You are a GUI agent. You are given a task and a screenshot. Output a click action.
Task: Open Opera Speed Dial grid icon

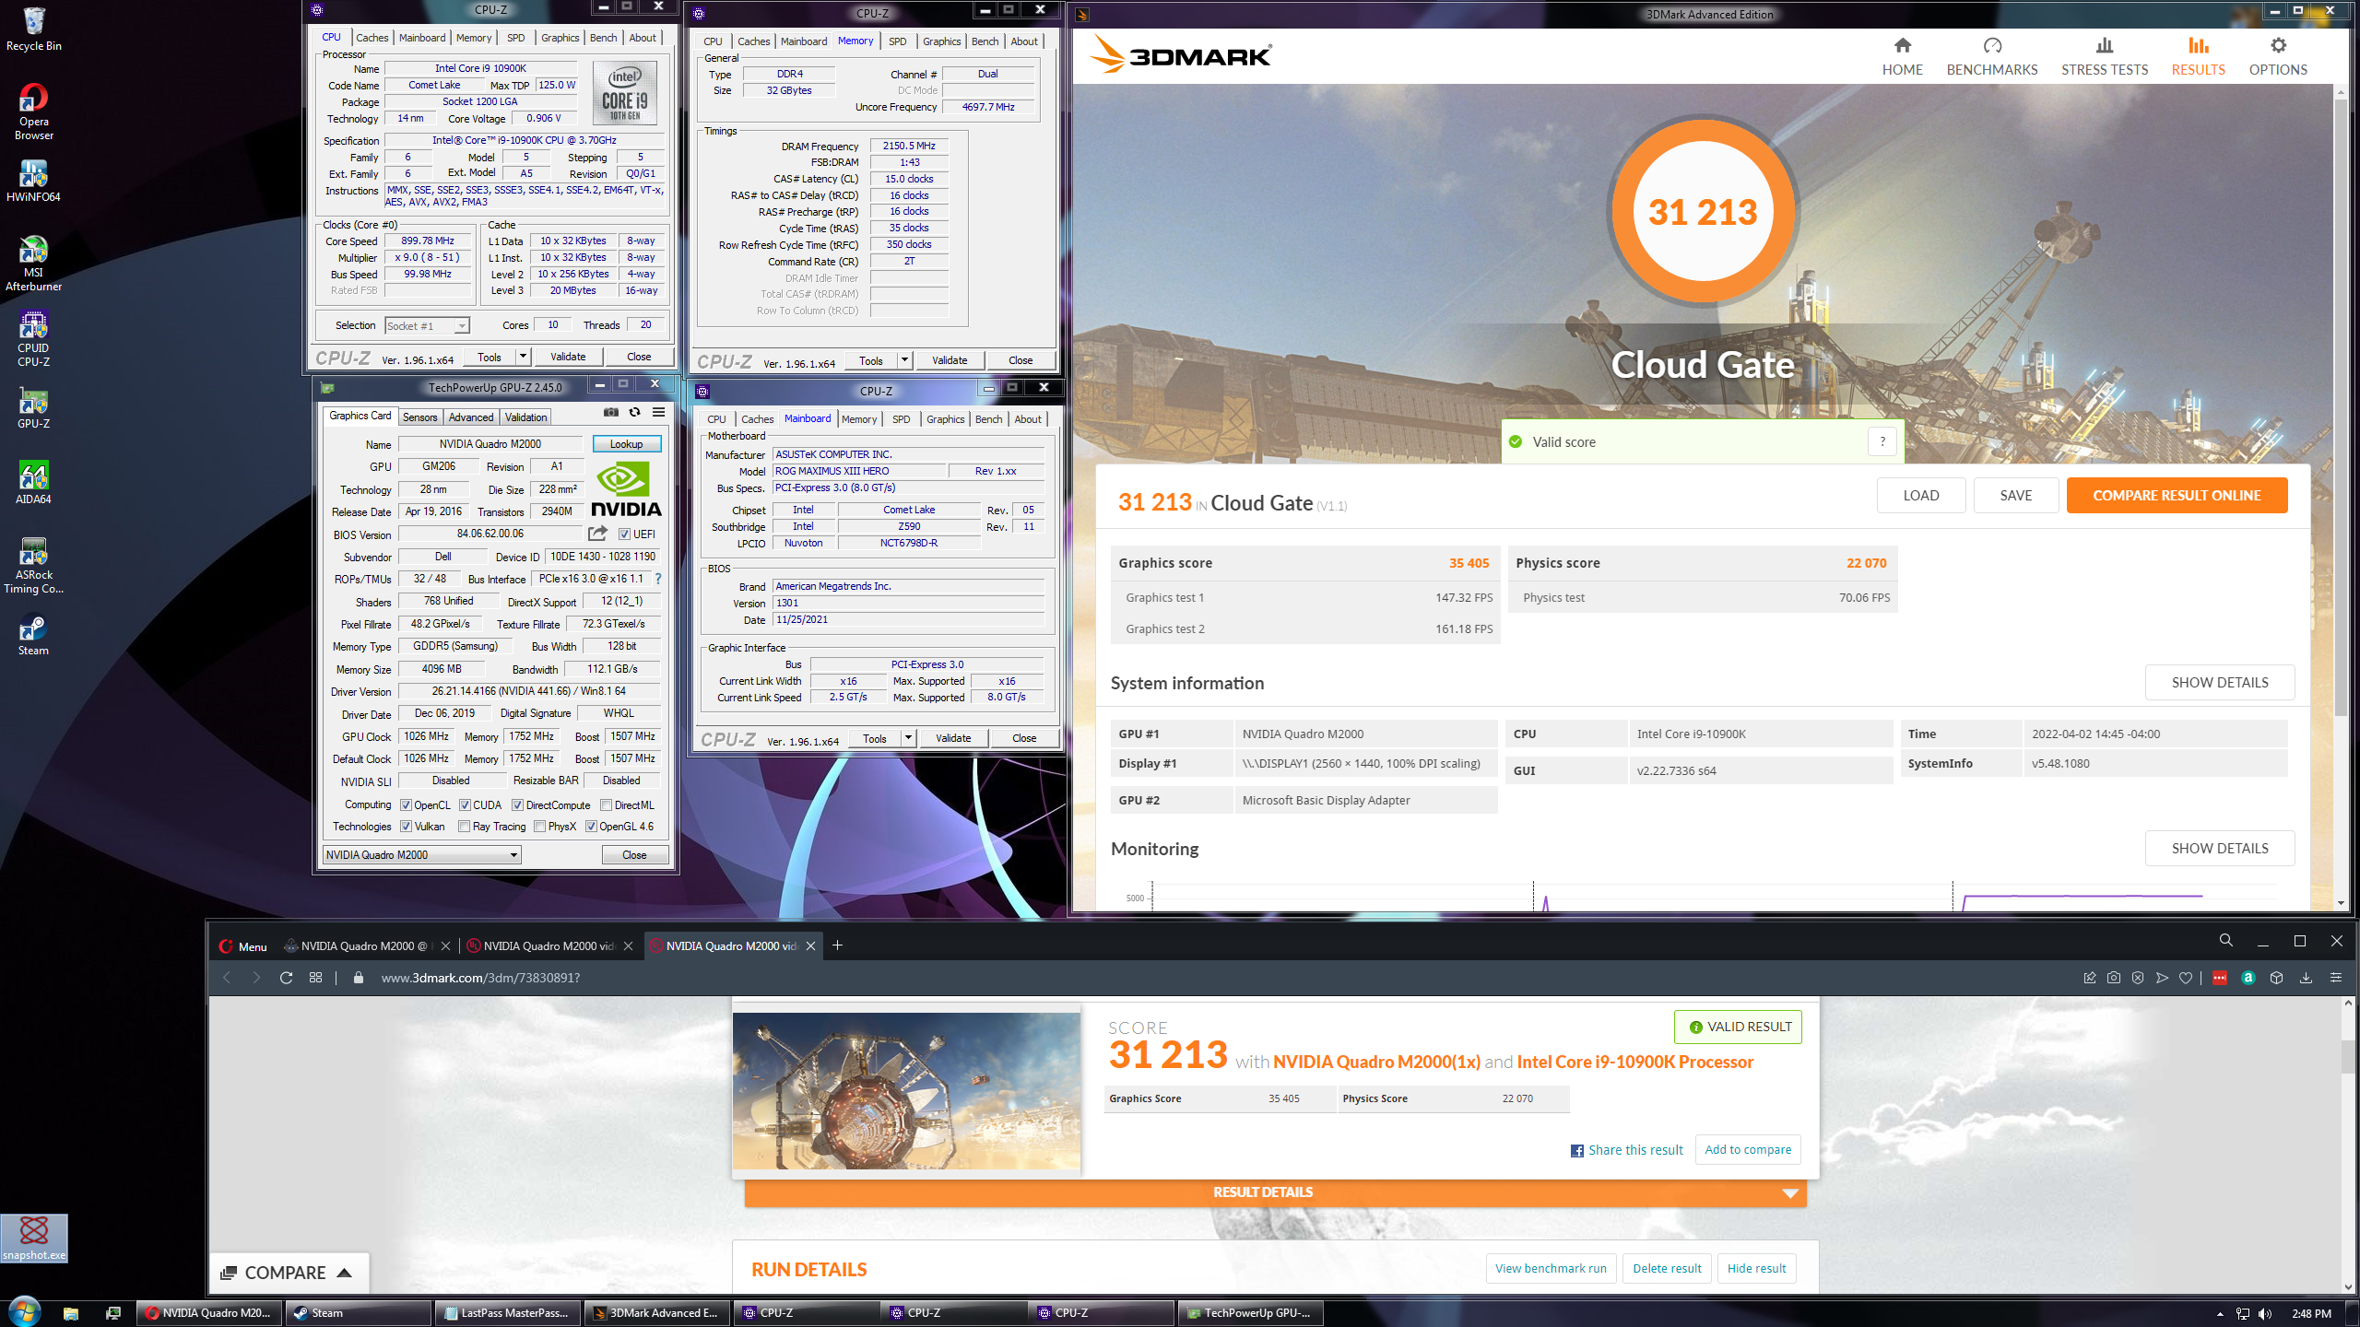pyautogui.click(x=315, y=978)
